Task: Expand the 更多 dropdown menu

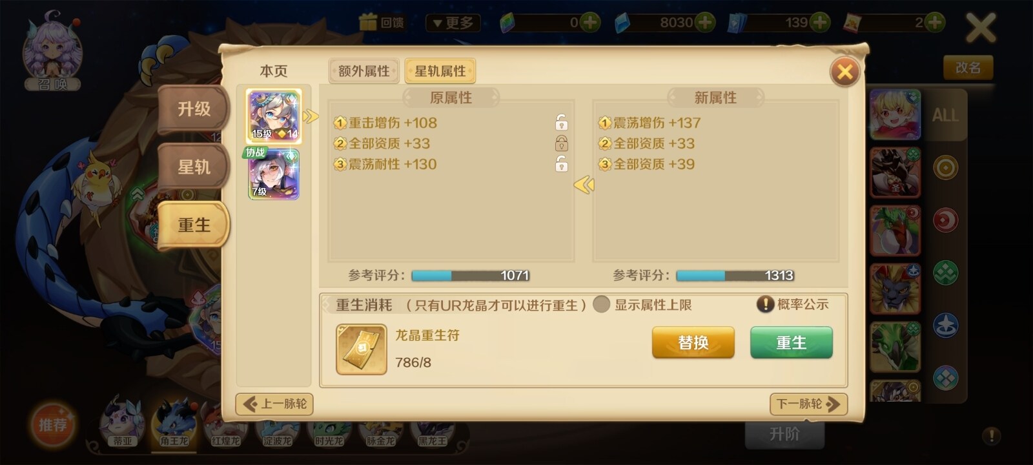Action: point(453,23)
